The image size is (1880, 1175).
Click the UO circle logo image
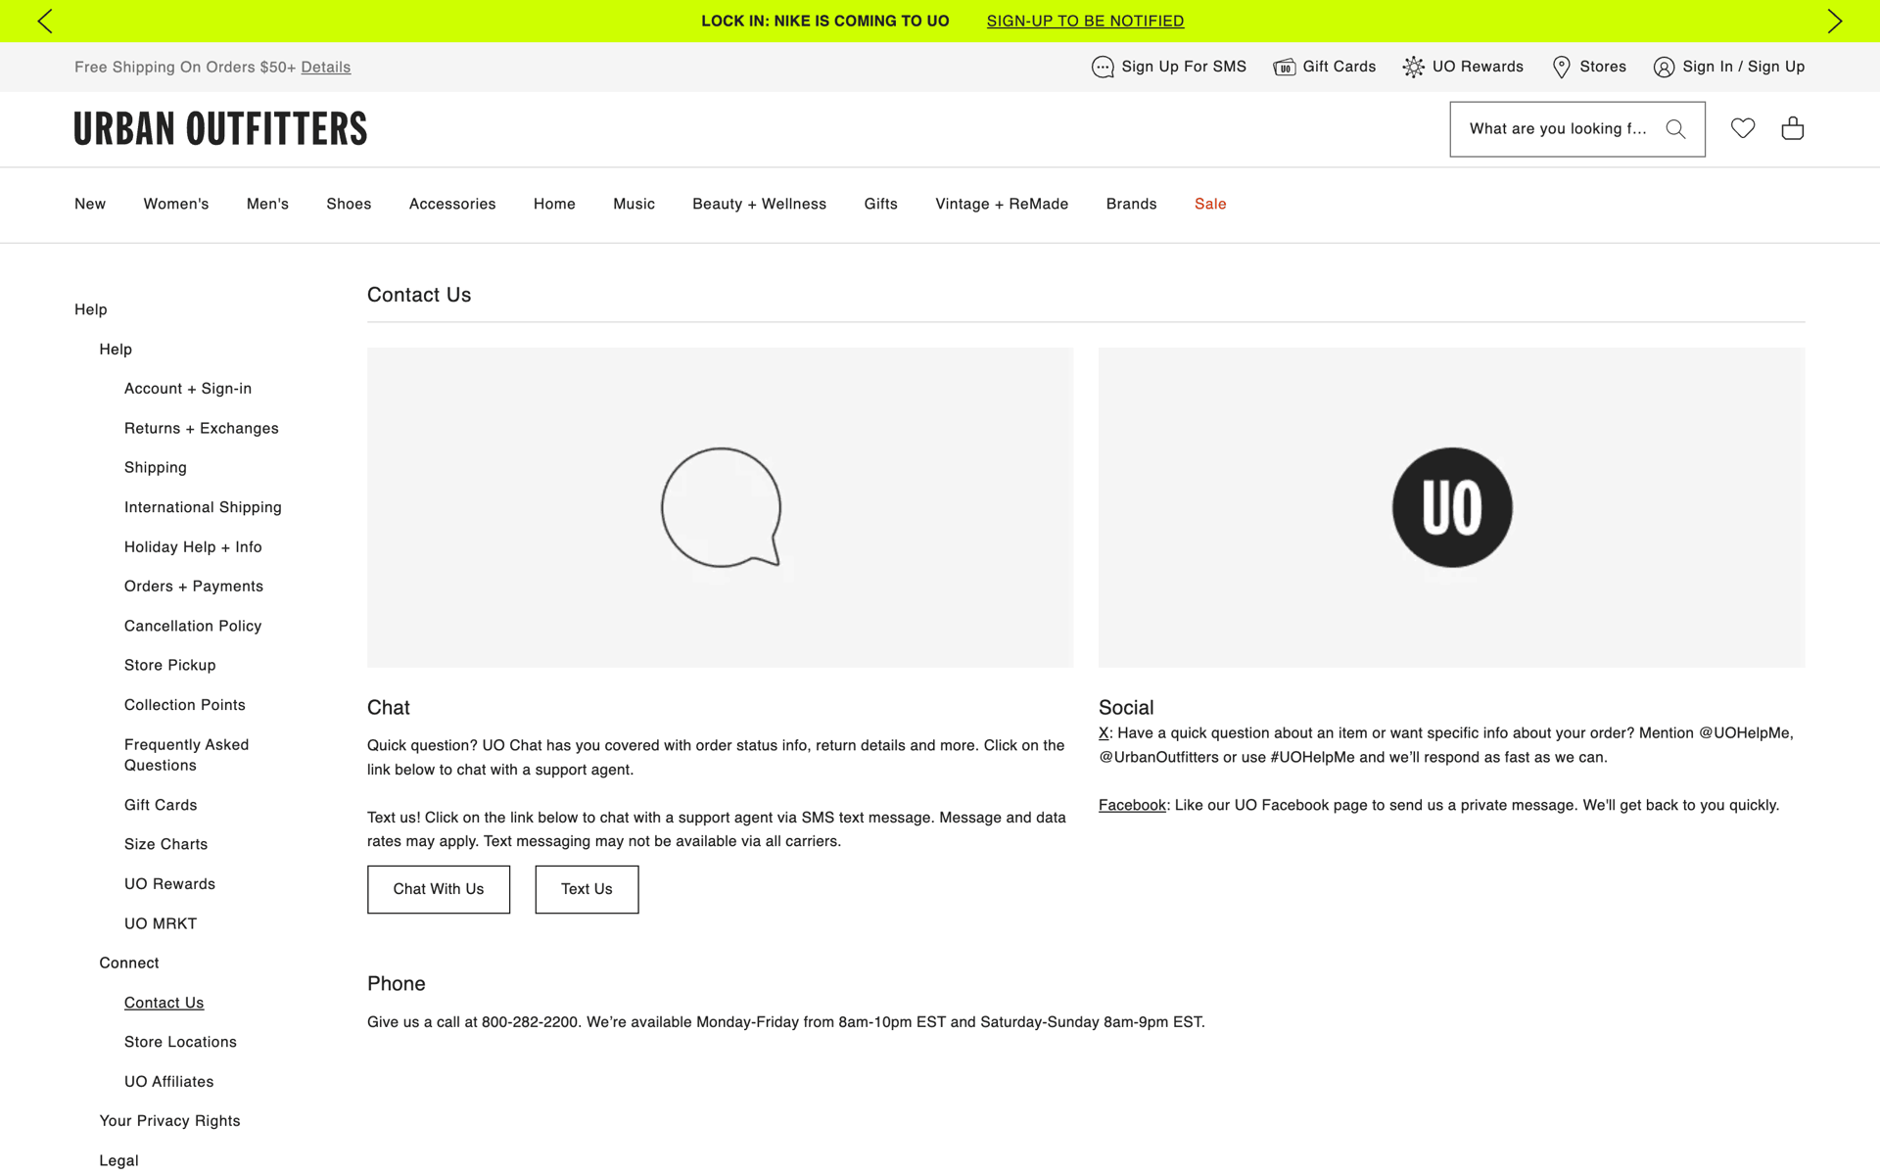pos(1452,507)
